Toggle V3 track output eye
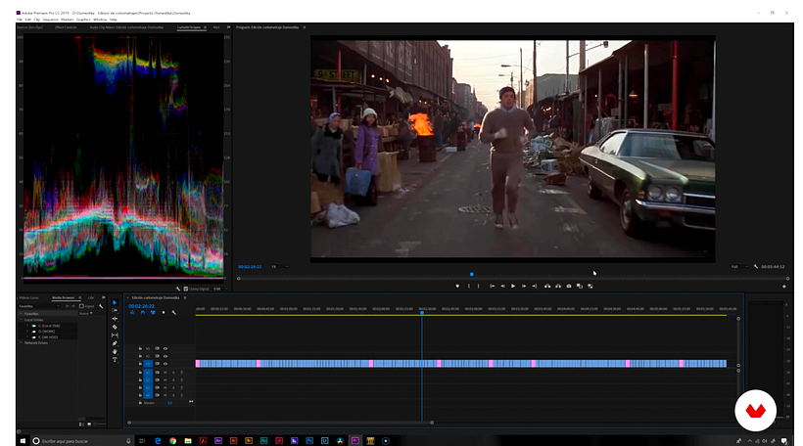 pyautogui.click(x=165, y=348)
